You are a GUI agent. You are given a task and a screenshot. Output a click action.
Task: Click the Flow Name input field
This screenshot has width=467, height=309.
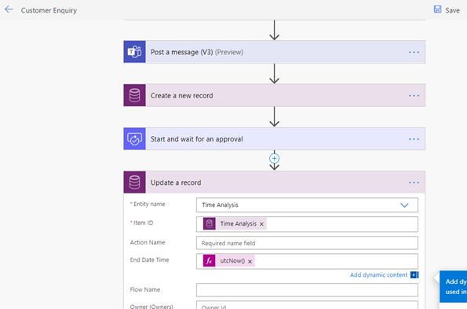307,290
